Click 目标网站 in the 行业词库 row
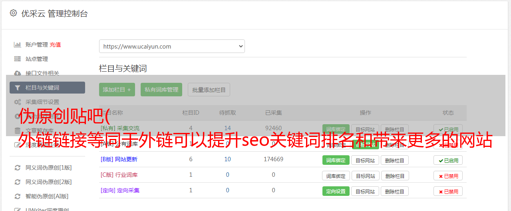The width and height of the screenshot is (511, 211). tap(365, 176)
